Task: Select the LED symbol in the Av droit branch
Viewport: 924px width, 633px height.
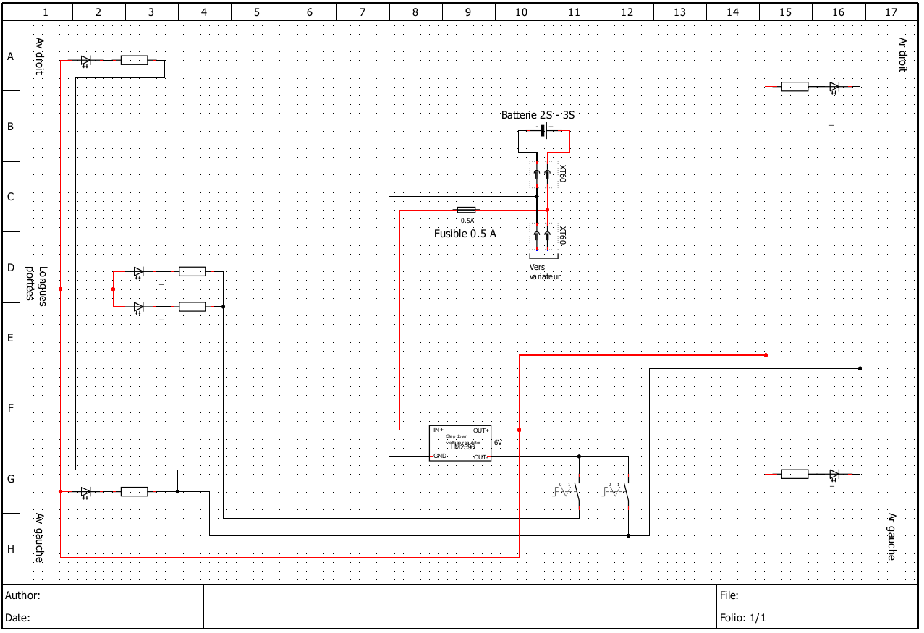Action: [85, 61]
